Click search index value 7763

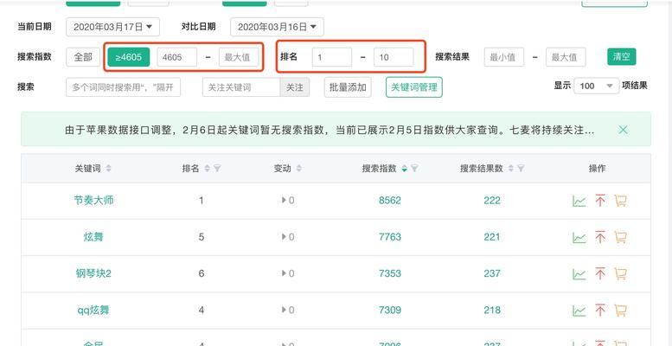(x=390, y=237)
